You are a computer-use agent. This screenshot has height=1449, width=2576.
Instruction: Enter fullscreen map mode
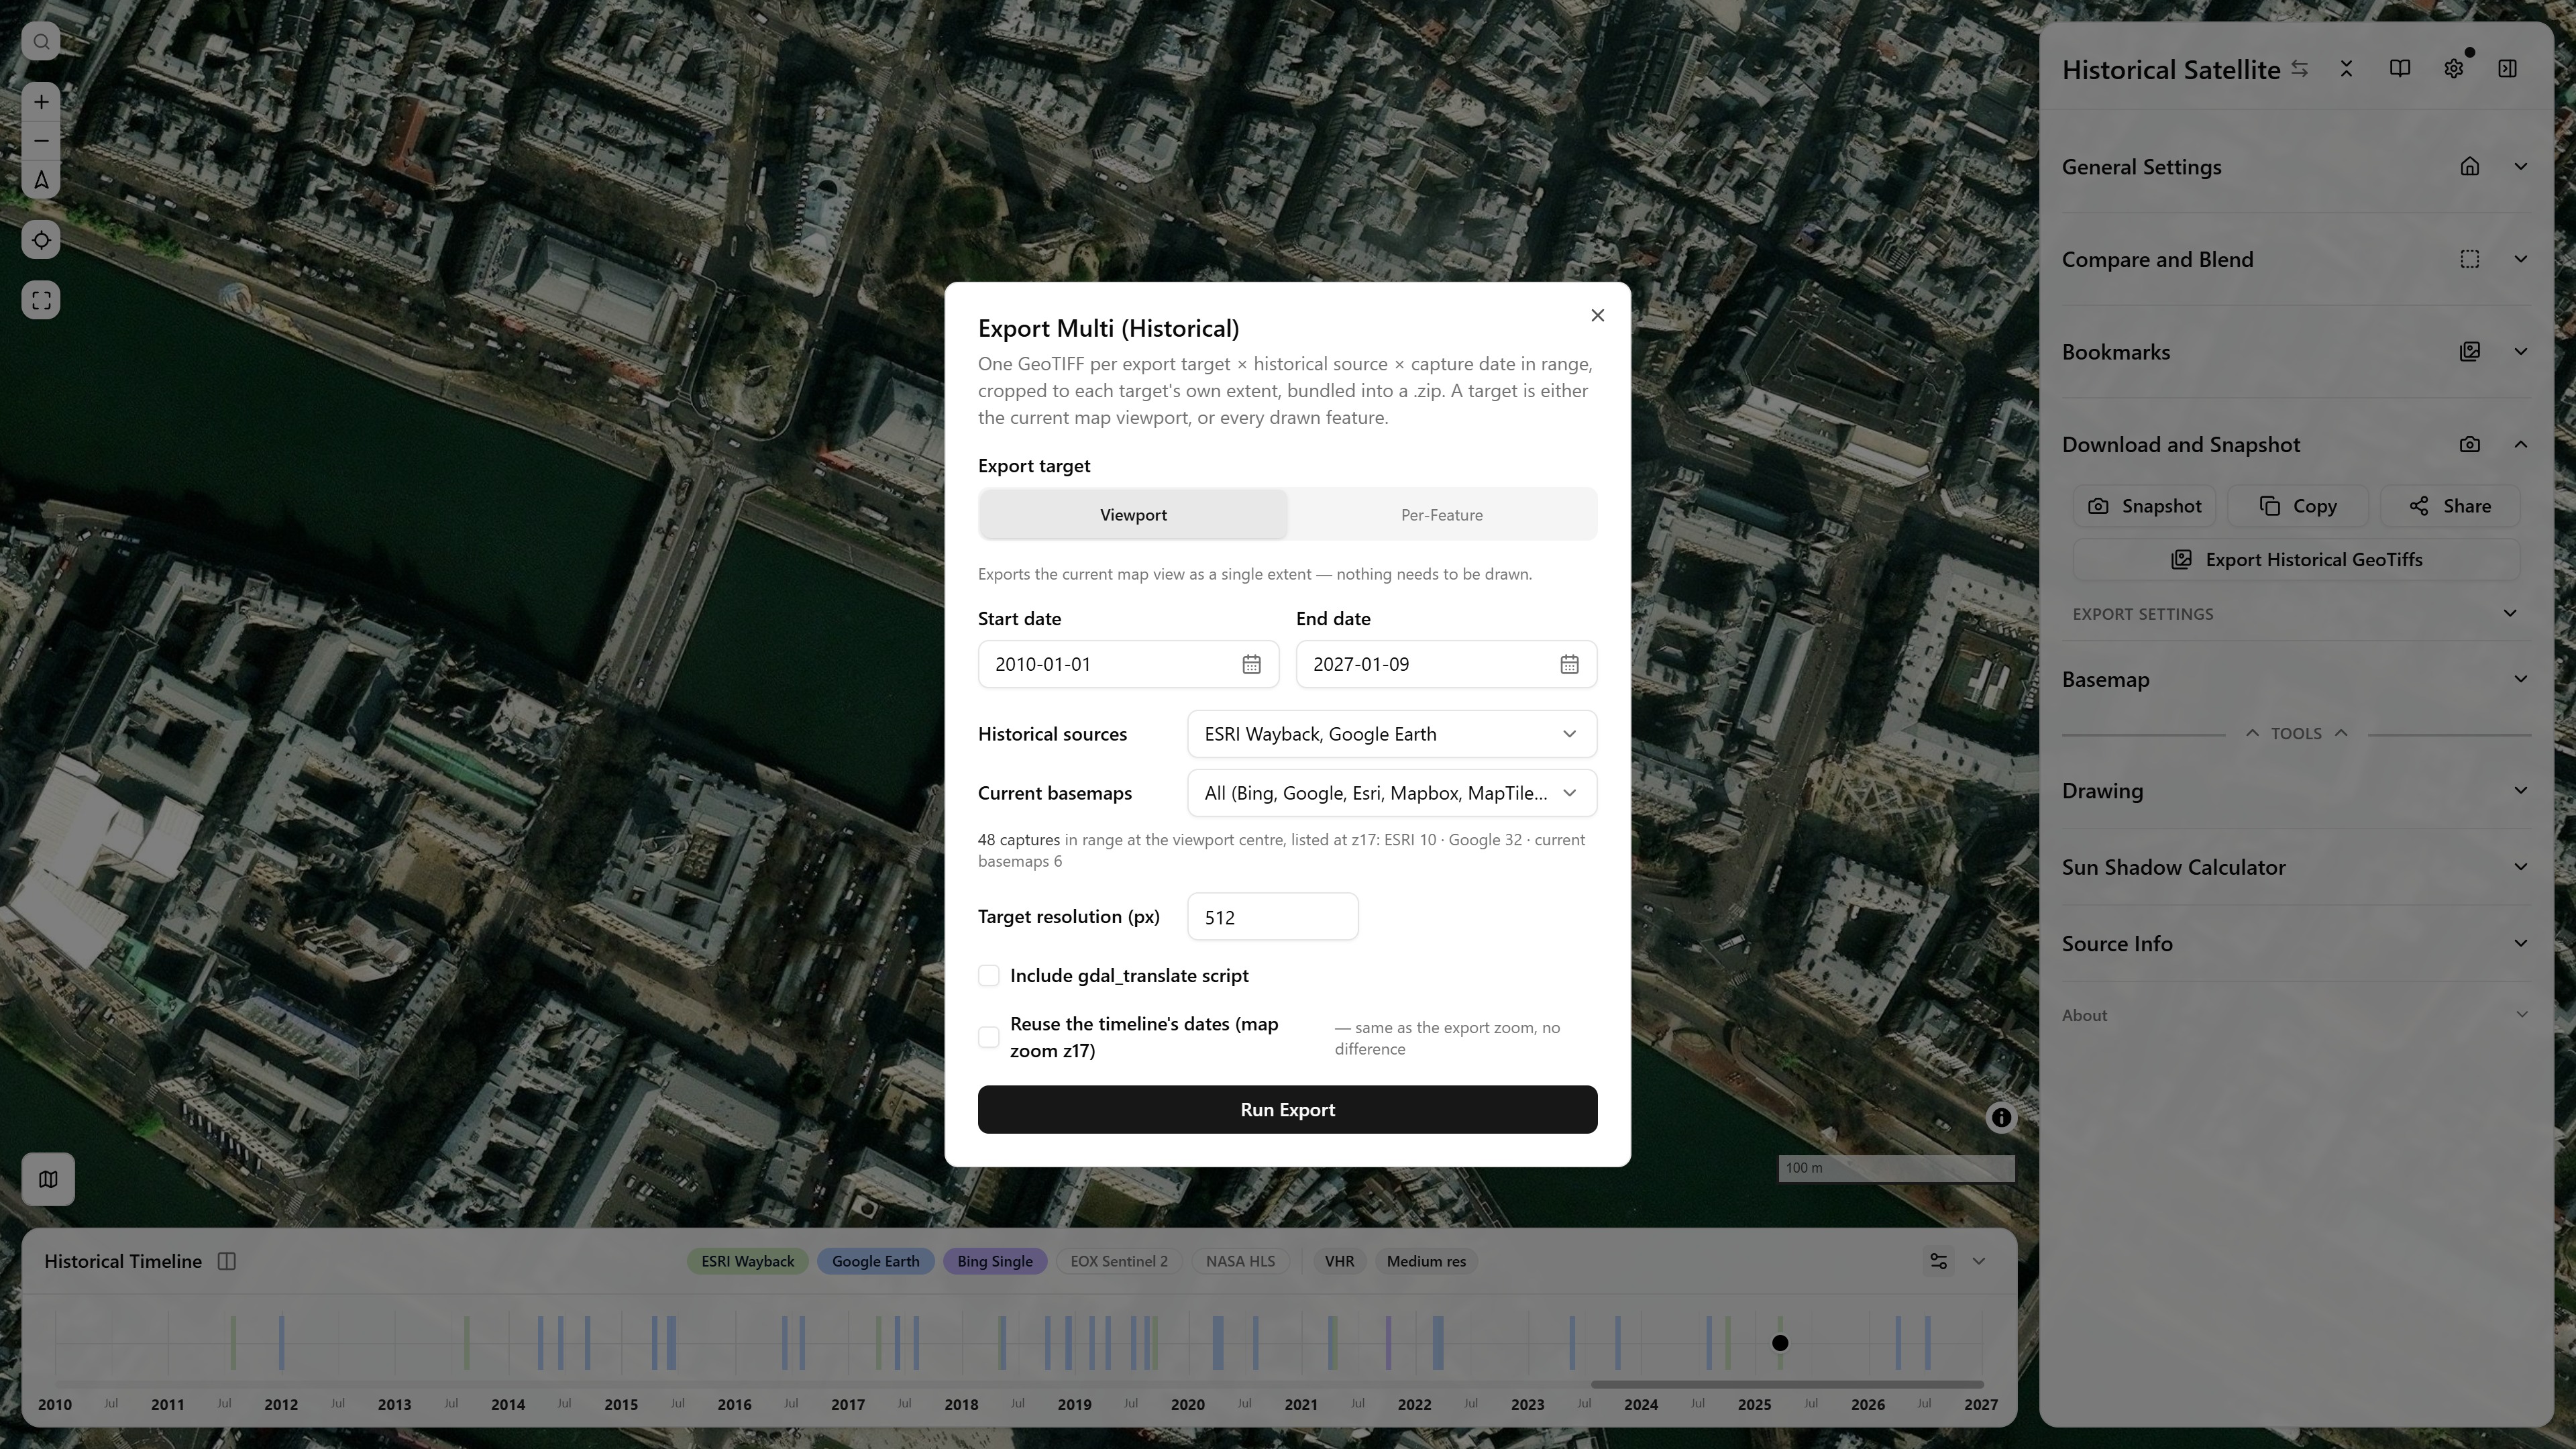41,300
